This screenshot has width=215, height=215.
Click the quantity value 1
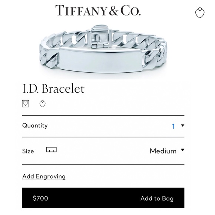(173, 126)
